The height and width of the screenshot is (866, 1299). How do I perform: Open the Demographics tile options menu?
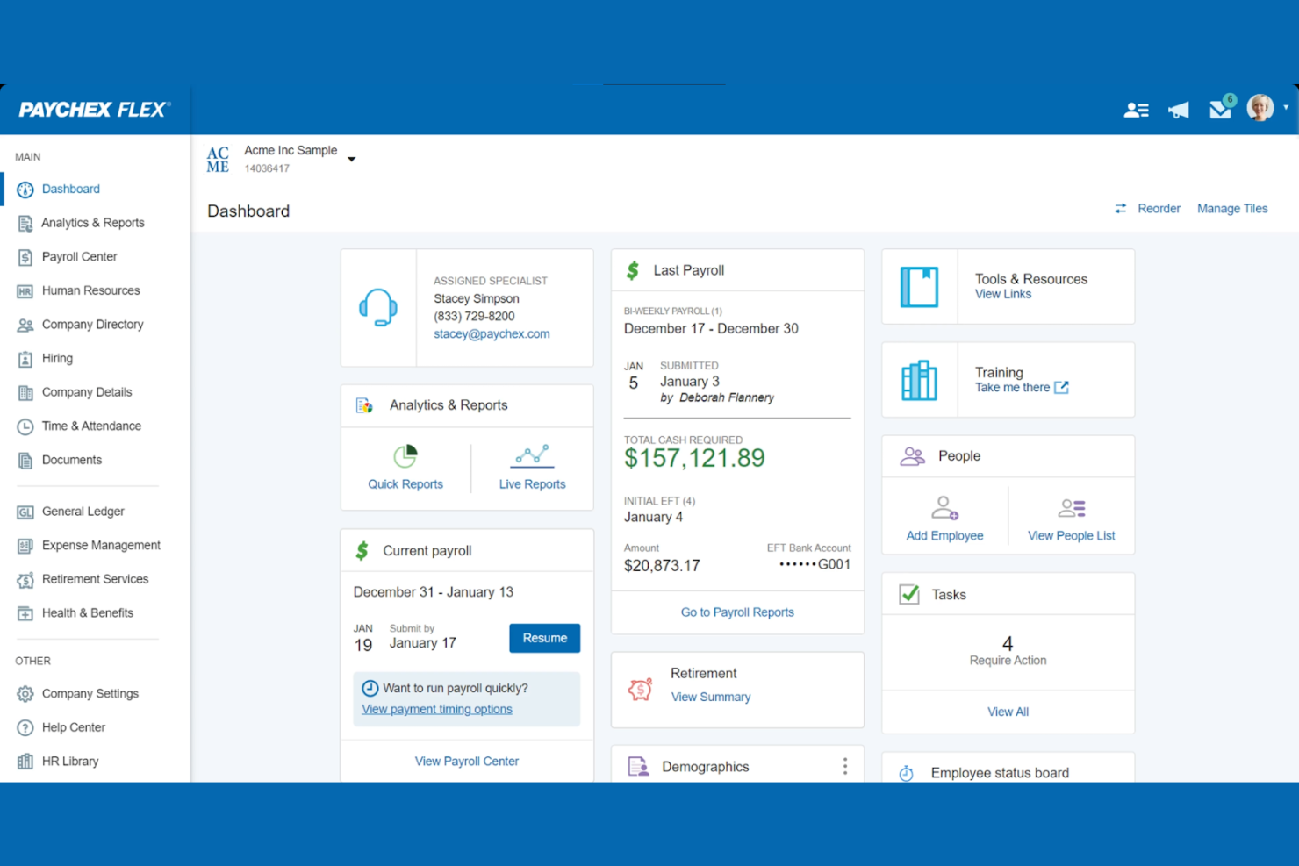tap(844, 765)
